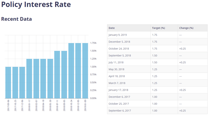Image resolution: width=209 pixels, height=116 pixels.
Task: Click the chart bar for 2018-07-11
Action: pyautogui.click(x=57, y=75)
